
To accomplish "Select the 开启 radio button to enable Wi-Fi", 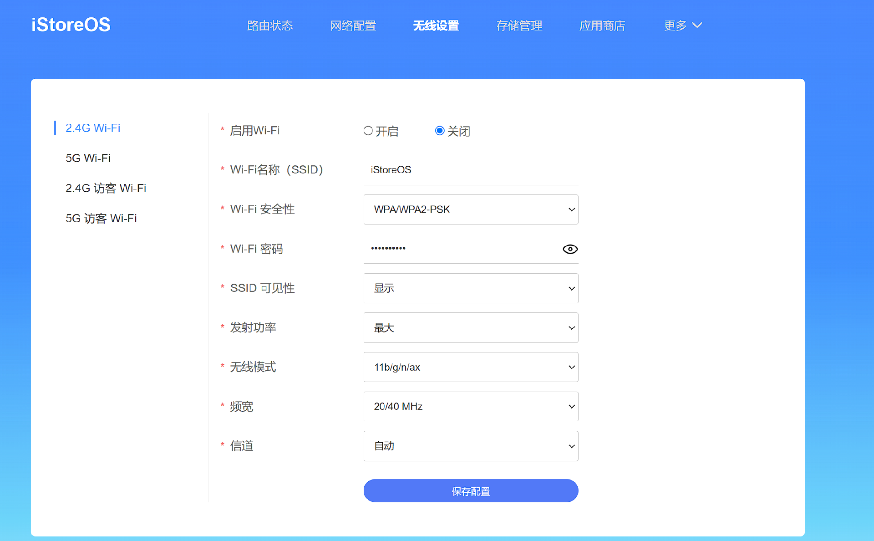I will point(367,131).
